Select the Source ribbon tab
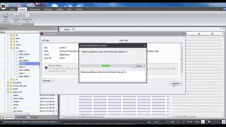This screenshot has width=226, height=127. 22,10
